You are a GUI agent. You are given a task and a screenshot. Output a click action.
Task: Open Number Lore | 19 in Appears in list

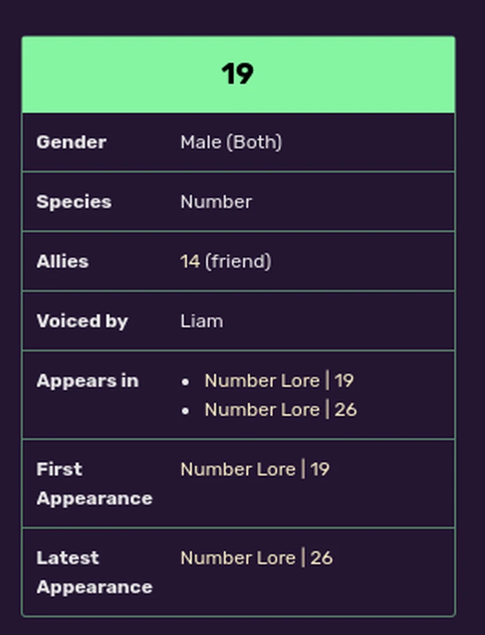click(279, 380)
